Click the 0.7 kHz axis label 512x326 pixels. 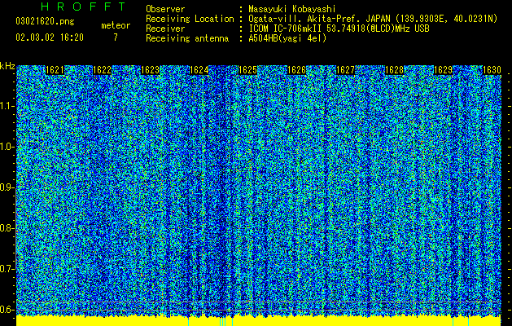(7, 269)
